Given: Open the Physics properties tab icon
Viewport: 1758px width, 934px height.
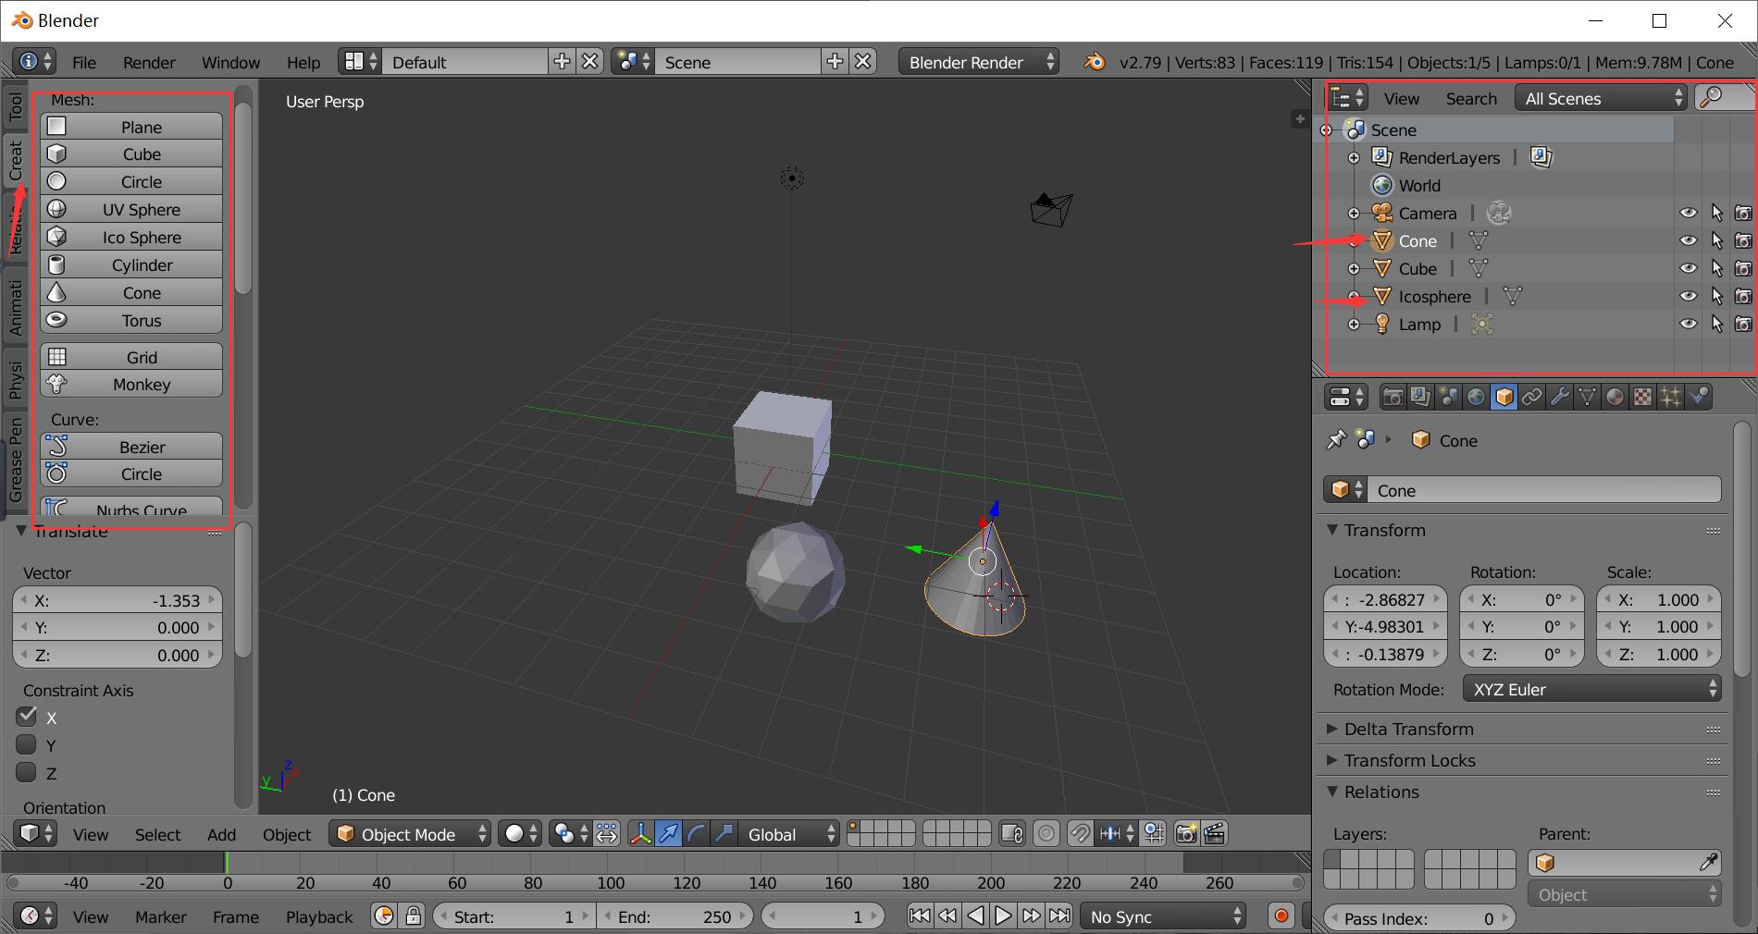Looking at the screenshot, I should 1698,397.
